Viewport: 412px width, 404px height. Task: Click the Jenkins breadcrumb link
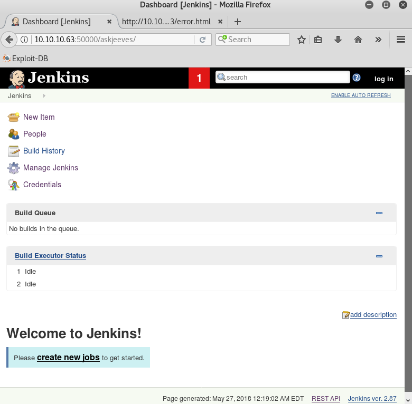coord(20,96)
